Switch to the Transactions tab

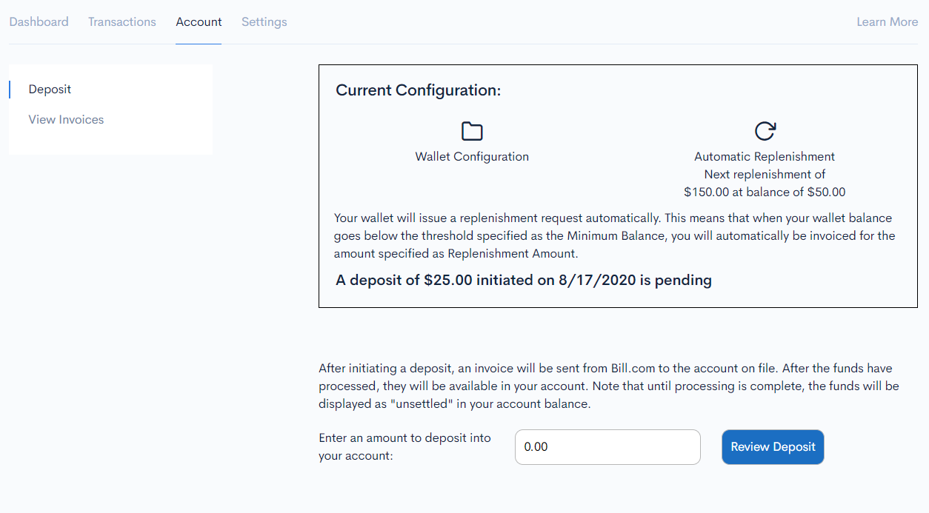[122, 21]
